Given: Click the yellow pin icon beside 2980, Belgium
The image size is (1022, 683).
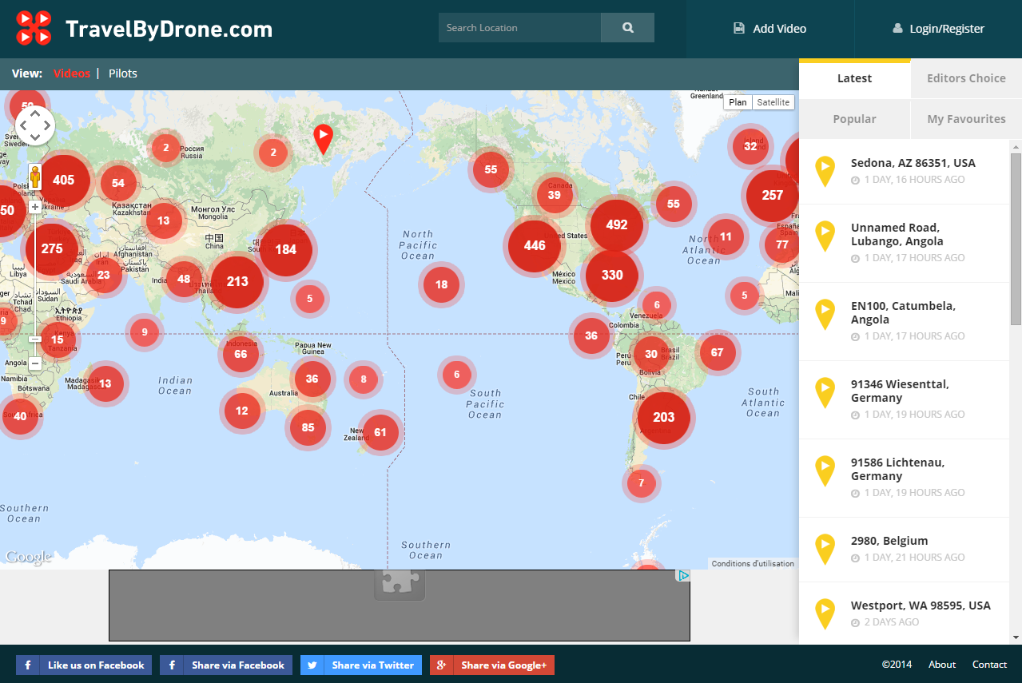Looking at the screenshot, I should 825,550.
